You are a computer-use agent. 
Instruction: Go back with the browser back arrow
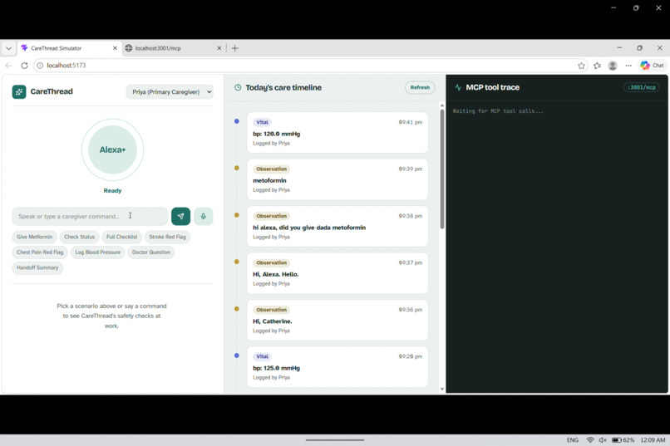[8, 66]
